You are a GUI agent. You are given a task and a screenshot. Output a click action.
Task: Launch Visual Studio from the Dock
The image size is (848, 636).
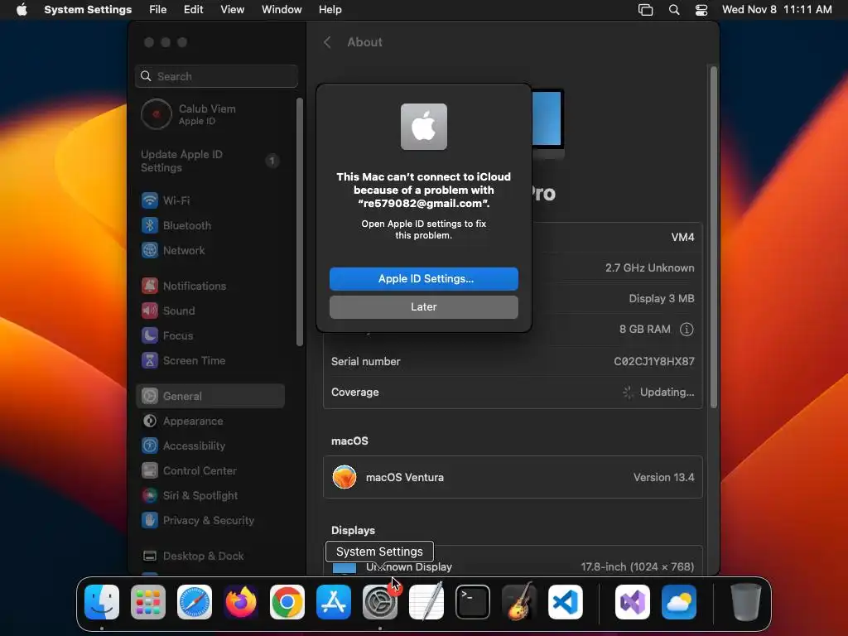click(633, 602)
